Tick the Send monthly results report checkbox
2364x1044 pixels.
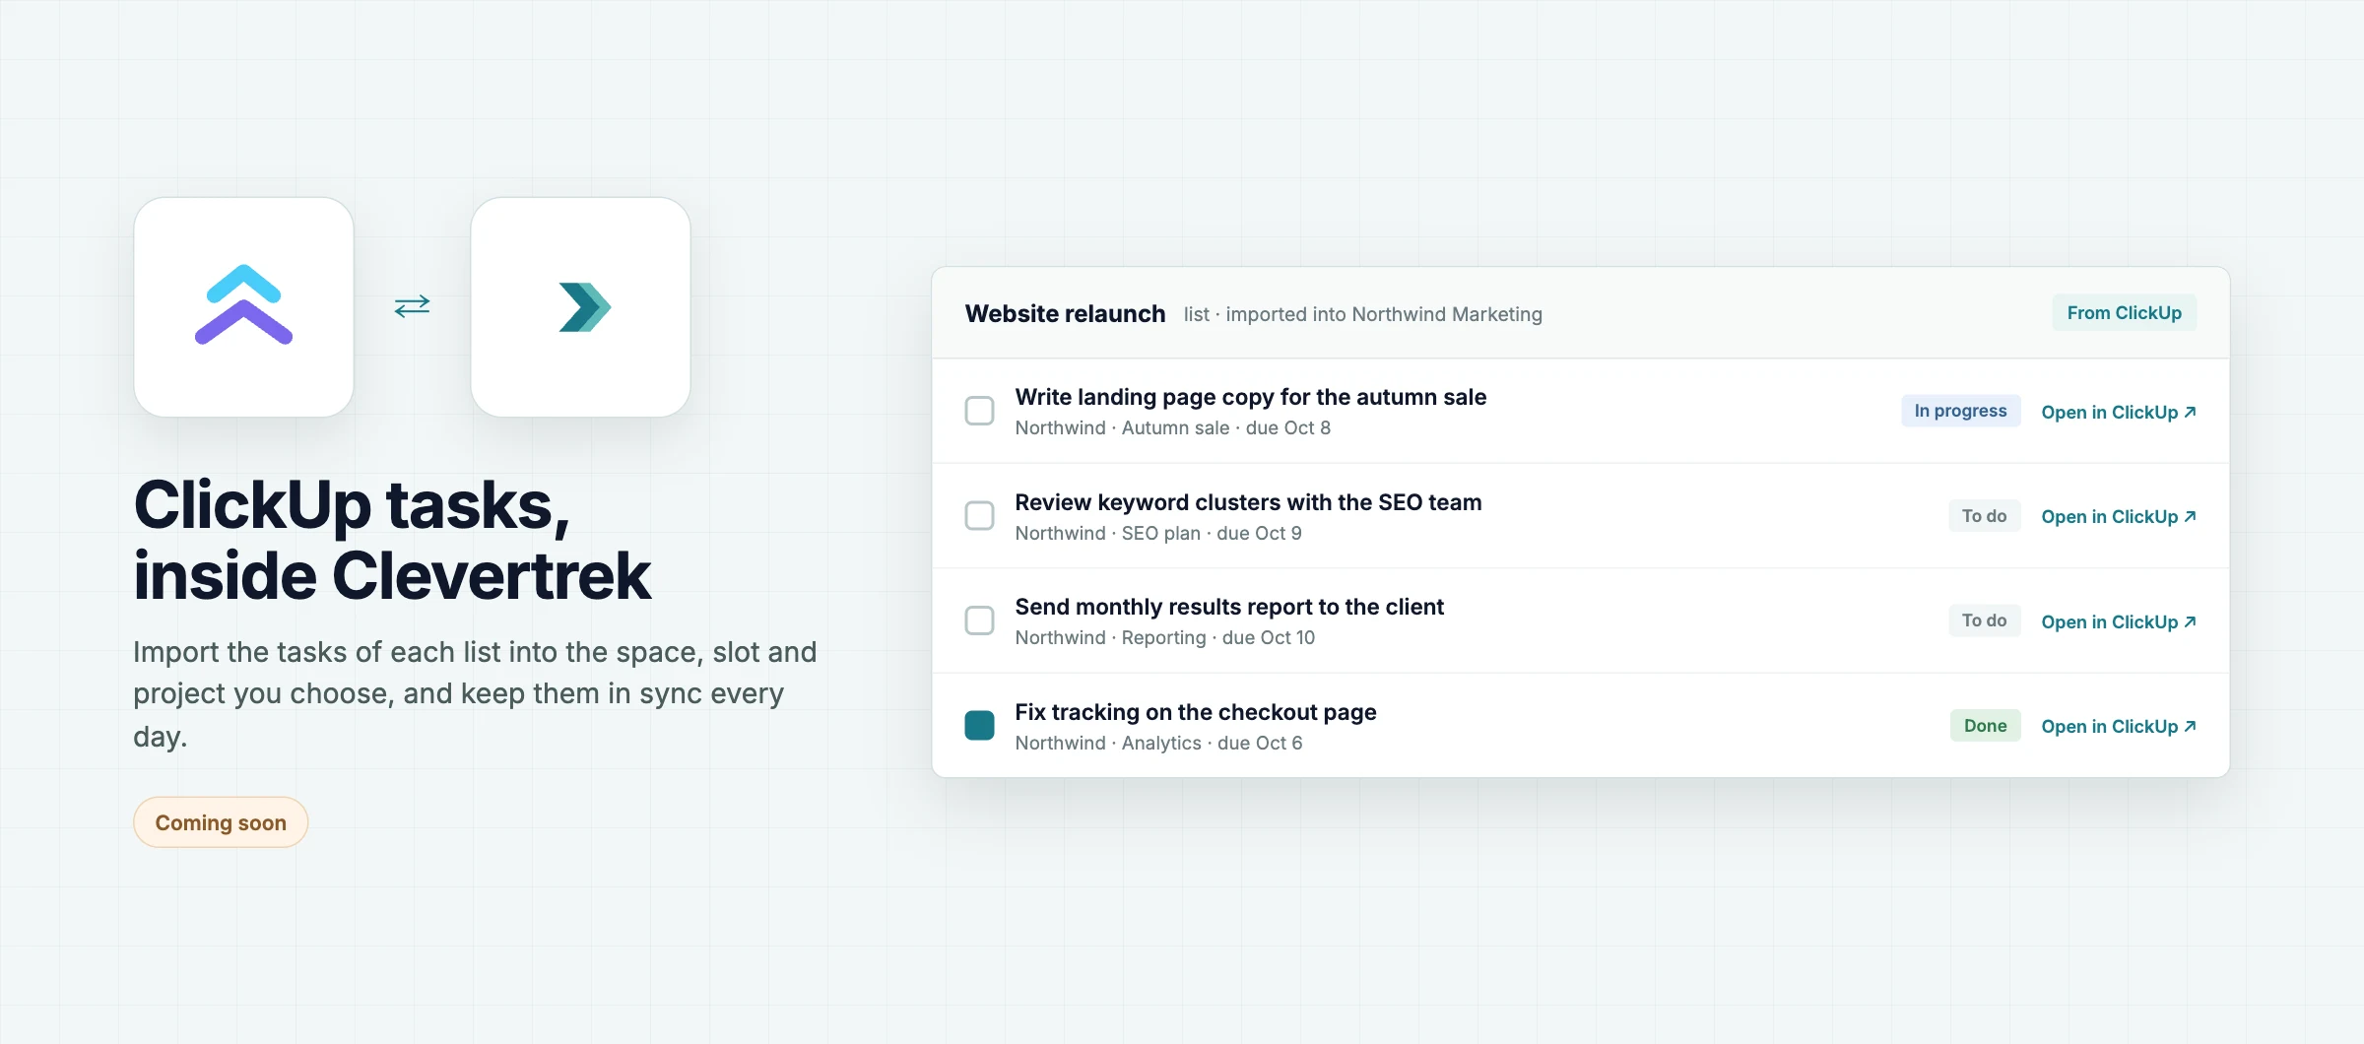(x=979, y=620)
